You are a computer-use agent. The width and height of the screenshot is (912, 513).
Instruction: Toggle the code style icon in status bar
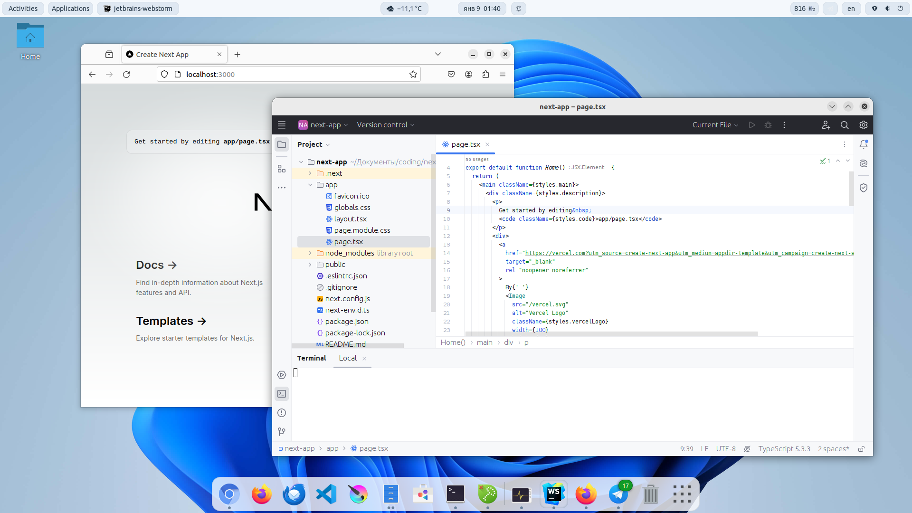(747, 449)
